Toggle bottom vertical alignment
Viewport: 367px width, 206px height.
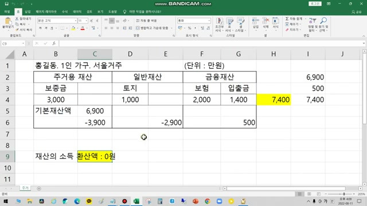pyautogui.click(x=118, y=21)
